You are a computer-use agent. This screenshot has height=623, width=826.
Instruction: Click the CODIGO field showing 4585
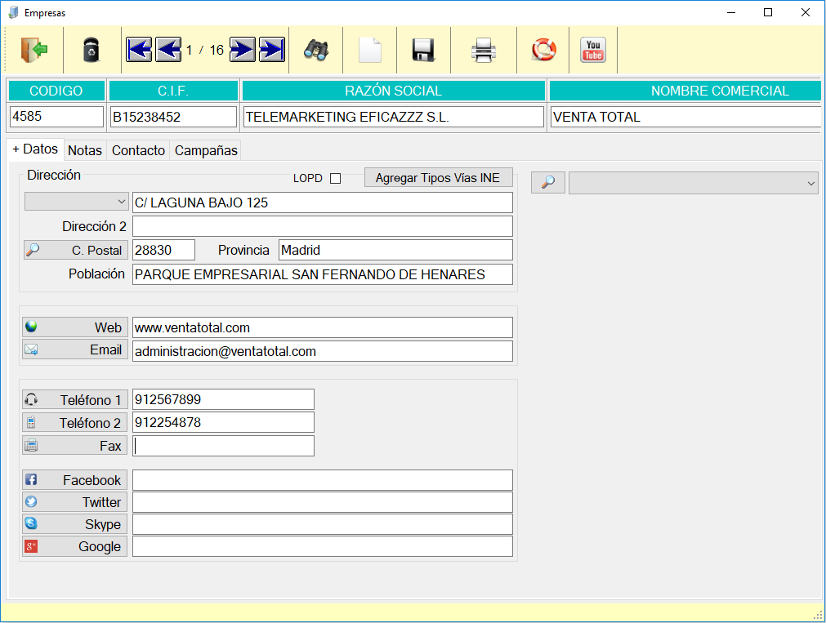pyautogui.click(x=56, y=117)
